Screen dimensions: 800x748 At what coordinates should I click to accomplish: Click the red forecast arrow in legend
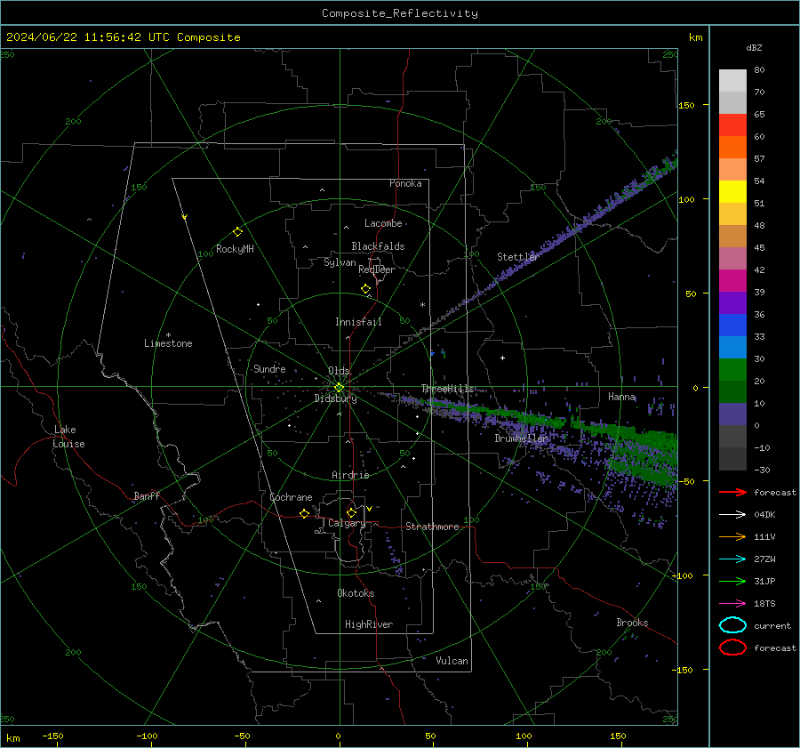pyautogui.click(x=732, y=492)
